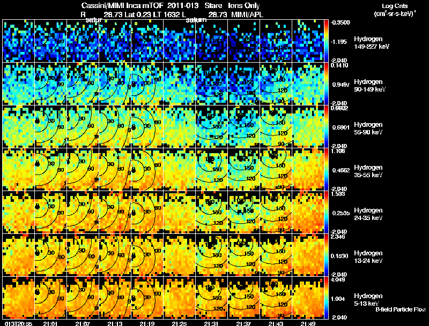Click the color bar beside Hydrogen 90-149 keV

(326, 84)
